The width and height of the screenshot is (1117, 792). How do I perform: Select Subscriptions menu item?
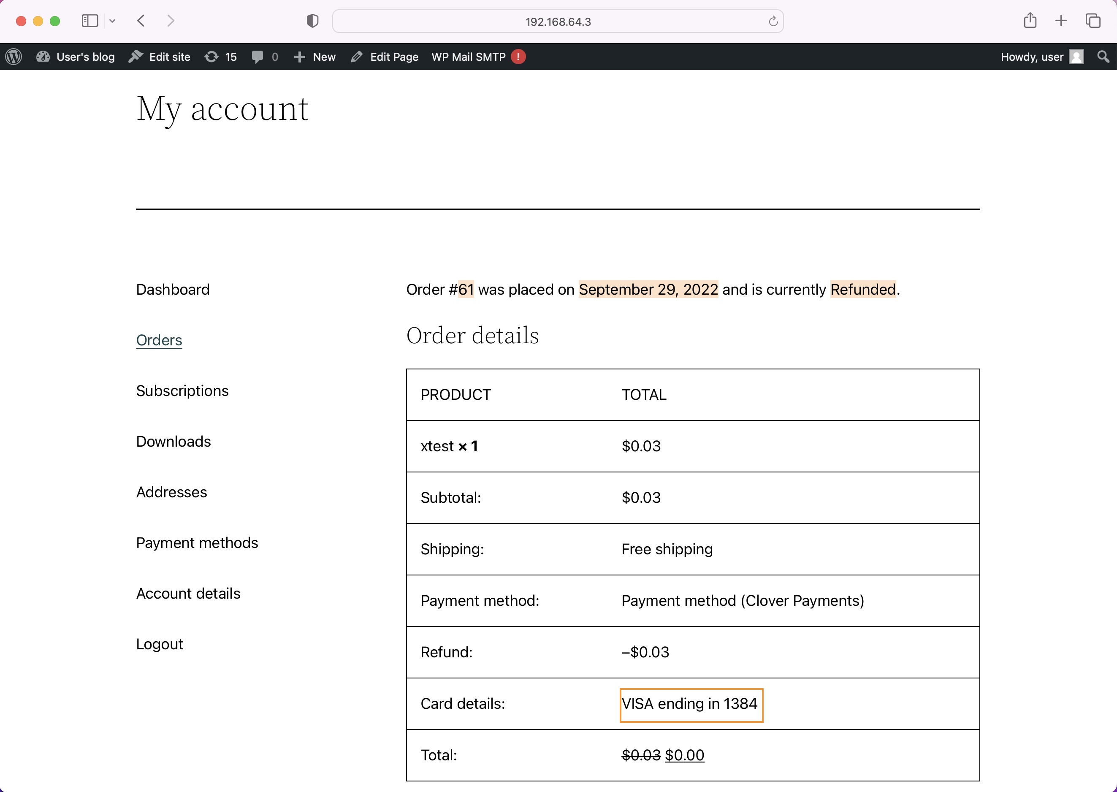pos(183,391)
